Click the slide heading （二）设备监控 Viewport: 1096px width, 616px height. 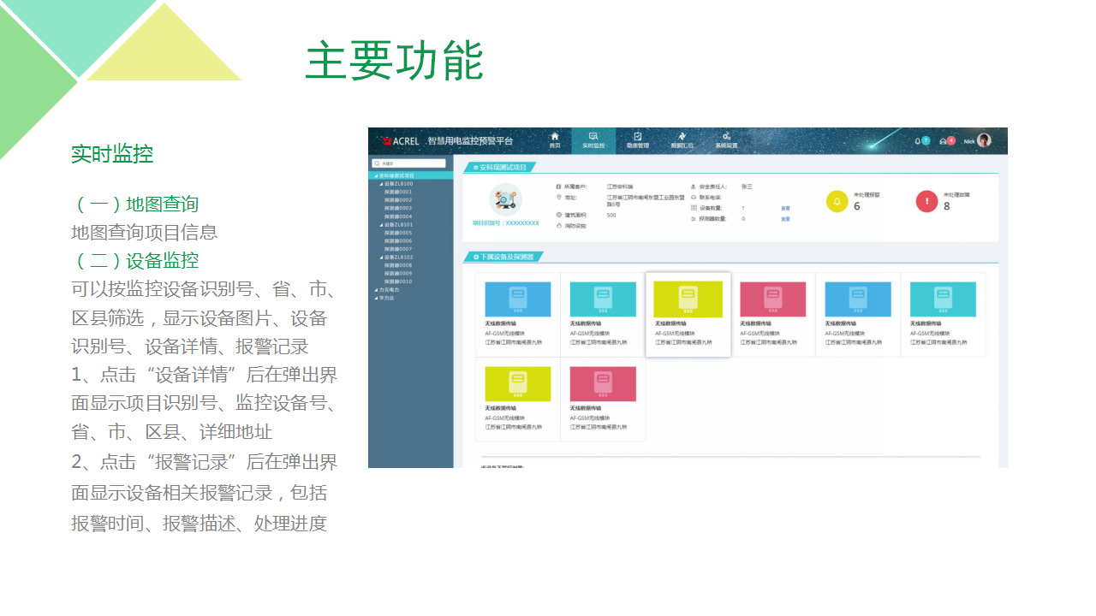(x=135, y=260)
